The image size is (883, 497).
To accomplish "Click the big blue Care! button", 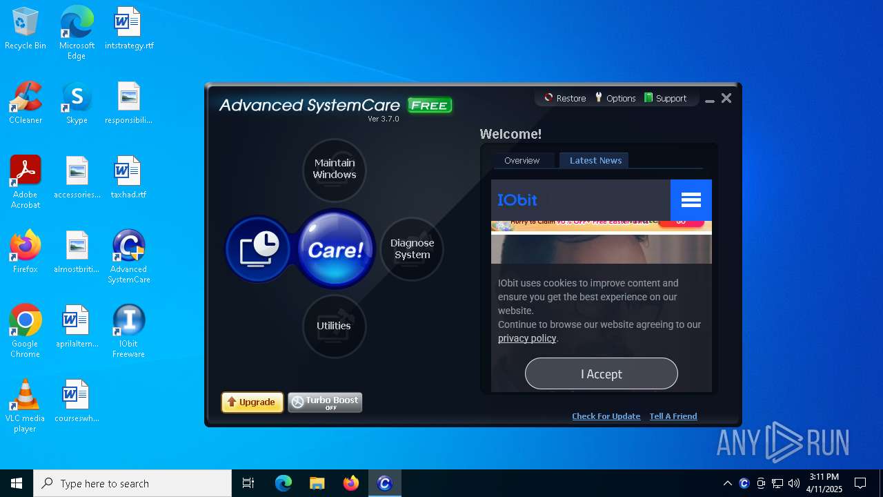I will pos(335,249).
